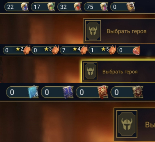The width and height of the screenshot is (155, 142).
Task: Click the blue magic brew mug icon
Action: tap(24, 7)
